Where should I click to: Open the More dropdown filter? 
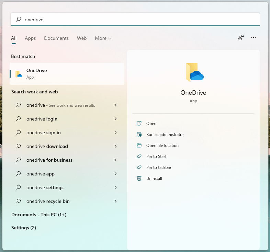coord(103,38)
